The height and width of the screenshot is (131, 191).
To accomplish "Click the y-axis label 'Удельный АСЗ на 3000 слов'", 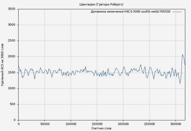I will pyautogui.click(x=3, y=65).
